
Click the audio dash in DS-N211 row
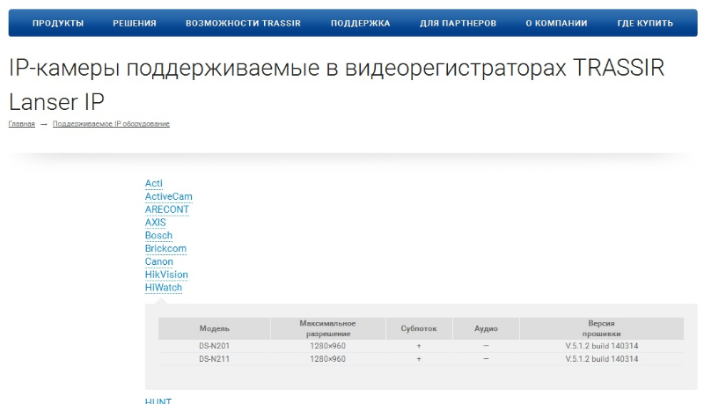[x=487, y=358]
